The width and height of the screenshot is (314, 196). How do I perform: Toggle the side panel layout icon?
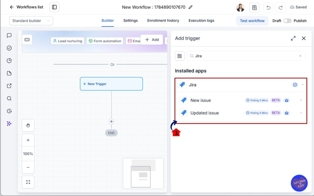54,7
